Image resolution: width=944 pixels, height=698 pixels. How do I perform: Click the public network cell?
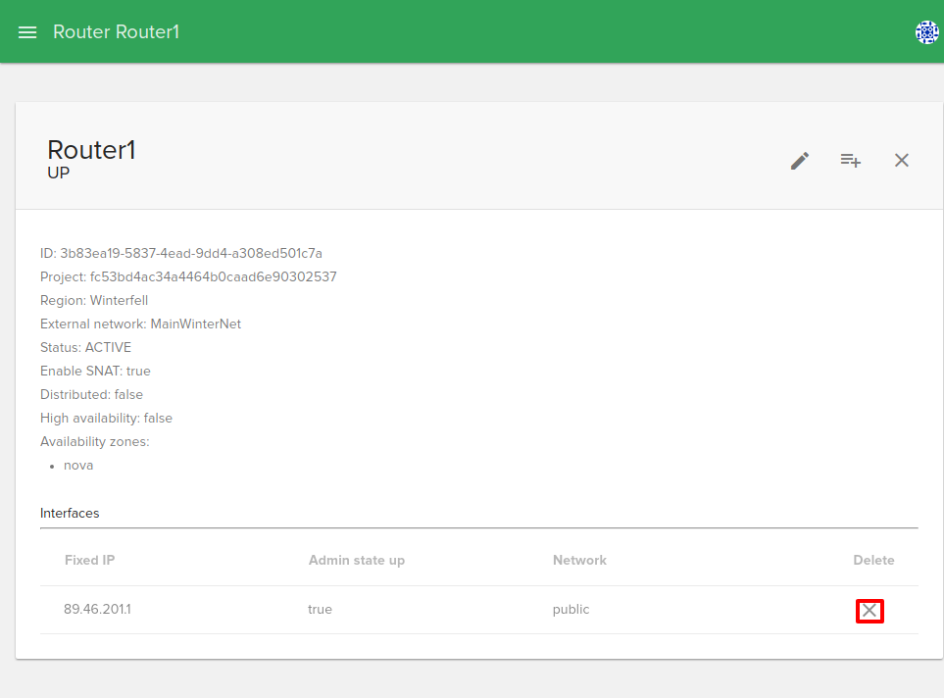[571, 610]
